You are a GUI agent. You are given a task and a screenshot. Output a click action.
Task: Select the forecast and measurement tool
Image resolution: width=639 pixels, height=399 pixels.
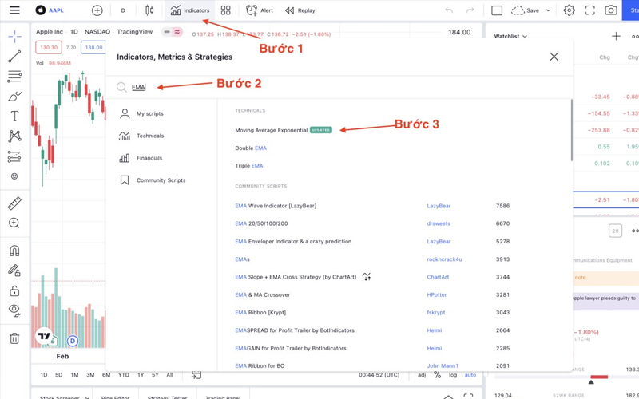[14, 156]
